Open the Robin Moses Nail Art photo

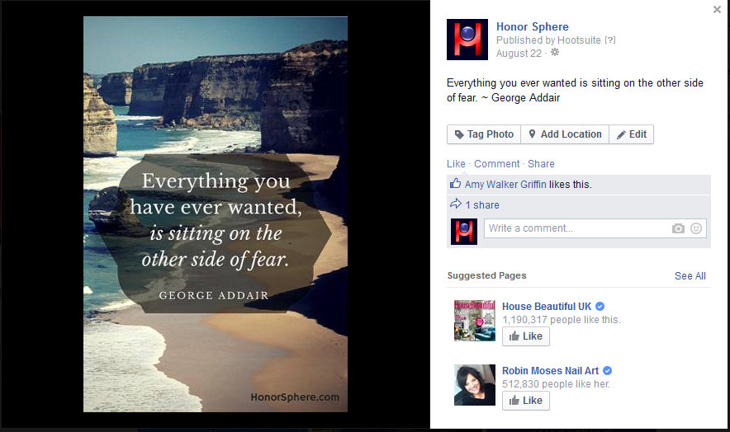pos(474,385)
